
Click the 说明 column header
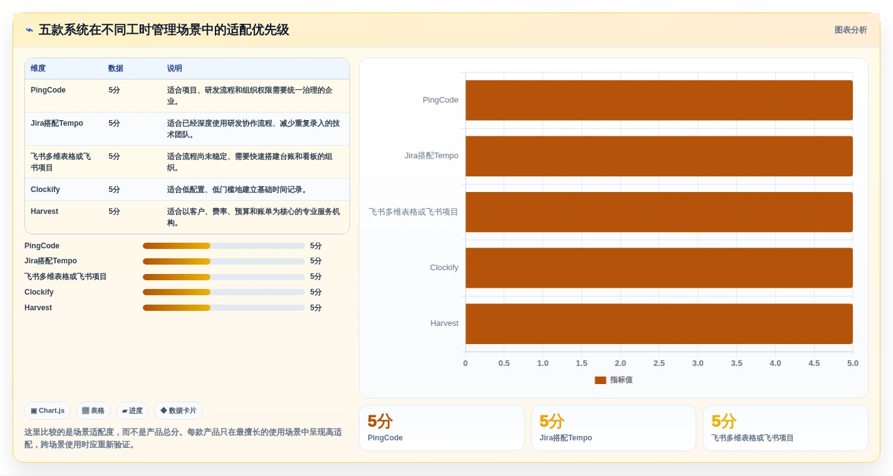coord(175,69)
